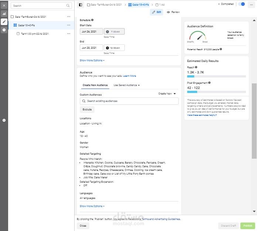Click the Exclude button

87,110
